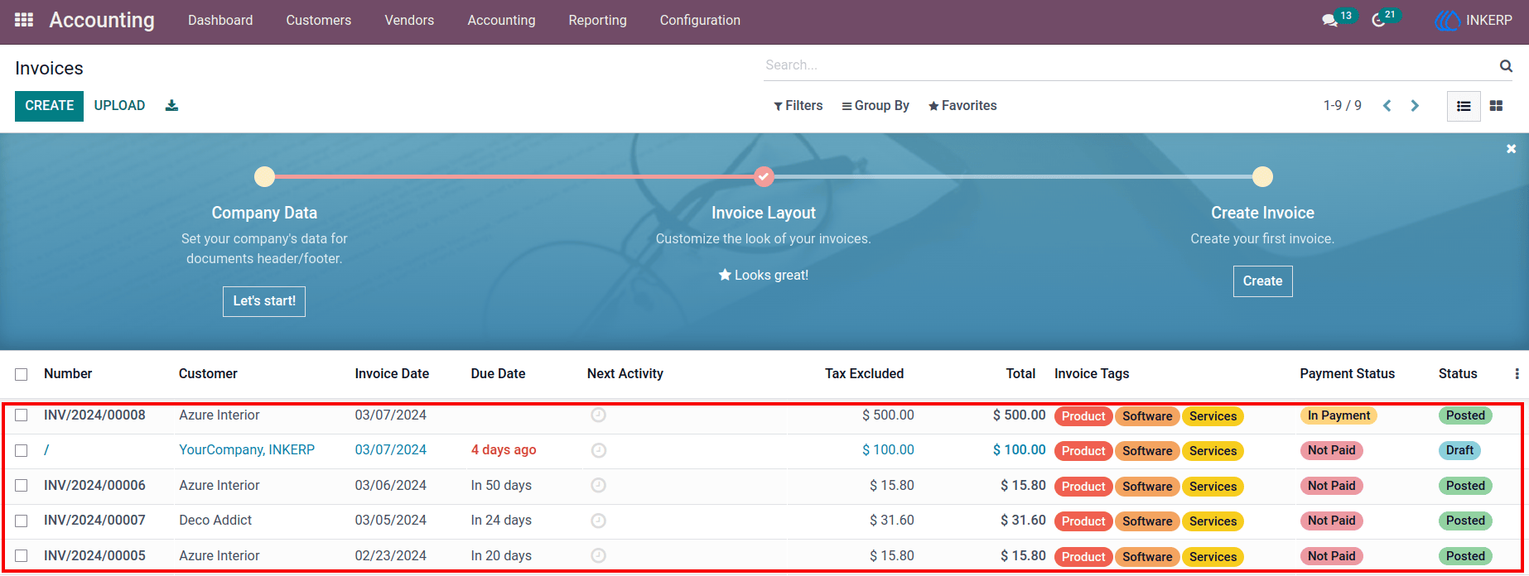The width and height of the screenshot is (1529, 576).
Task: Open the conversations icon with badge 13
Action: click(1330, 21)
